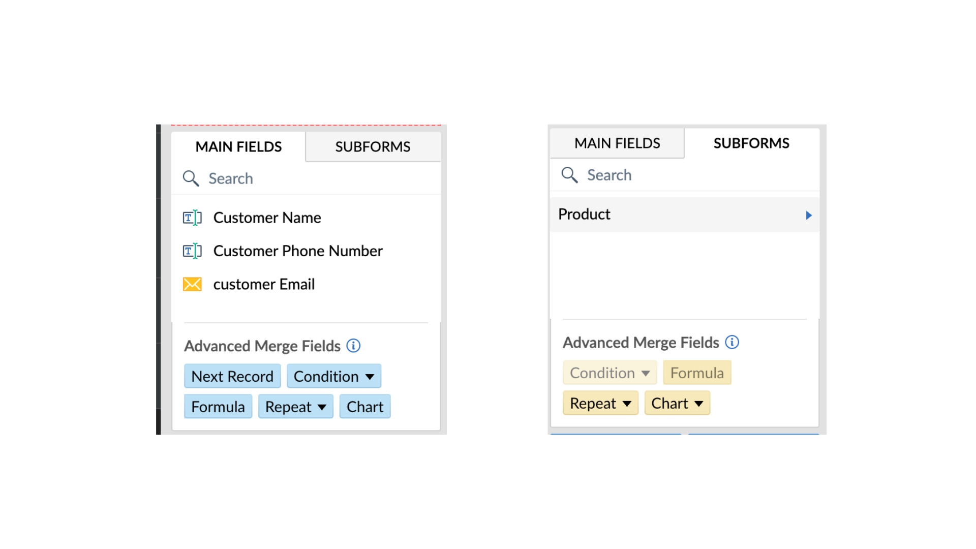The height and width of the screenshot is (549, 976).
Task: Open the yellow Repeat dropdown
Action: pyautogui.click(x=600, y=403)
